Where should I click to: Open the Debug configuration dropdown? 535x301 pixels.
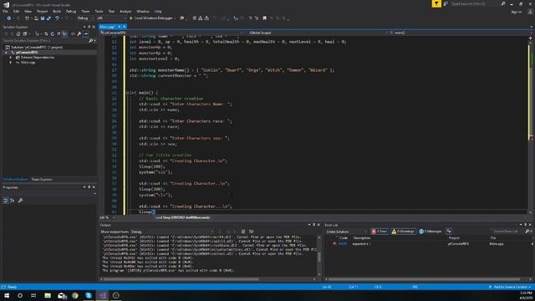85,18
